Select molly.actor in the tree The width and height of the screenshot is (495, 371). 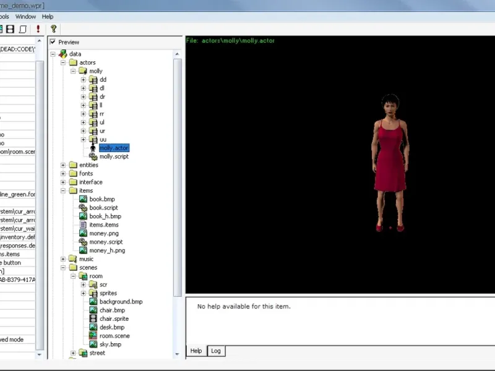[114, 148]
